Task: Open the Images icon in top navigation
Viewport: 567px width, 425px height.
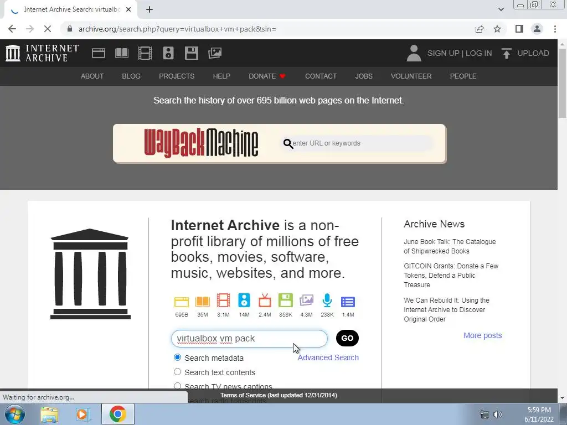Action: (x=215, y=53)
